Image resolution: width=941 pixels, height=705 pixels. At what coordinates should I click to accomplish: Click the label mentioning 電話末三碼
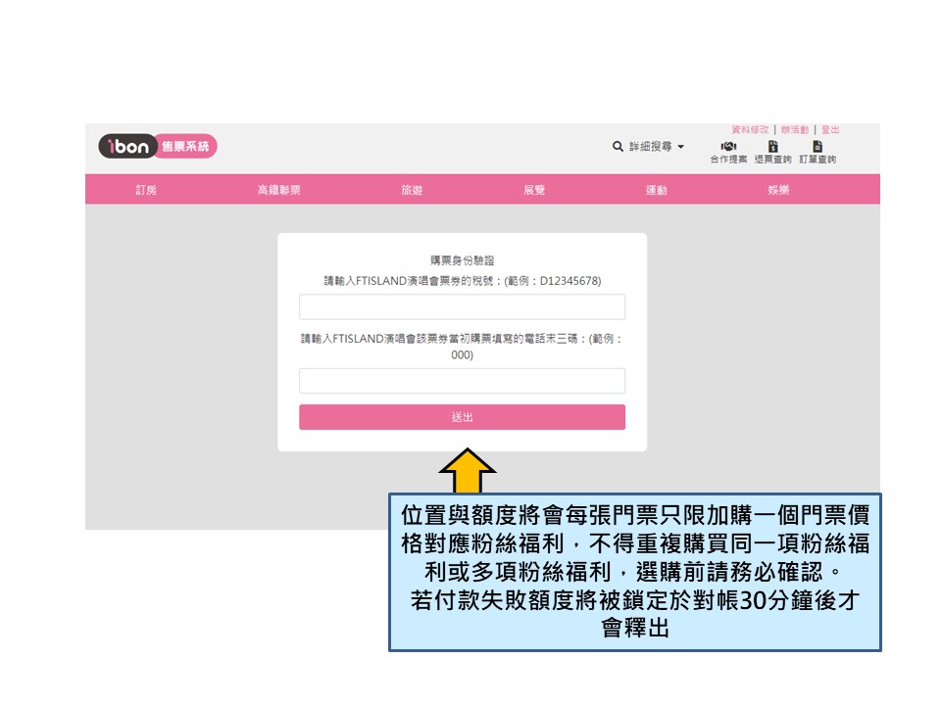pos(462,347)
